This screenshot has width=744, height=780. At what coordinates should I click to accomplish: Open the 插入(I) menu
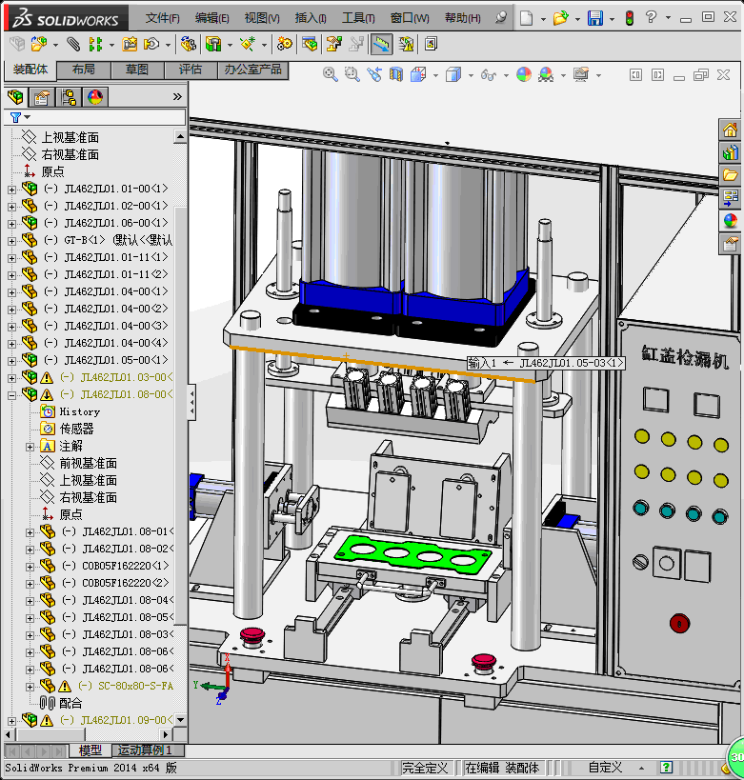coord(311,18)
